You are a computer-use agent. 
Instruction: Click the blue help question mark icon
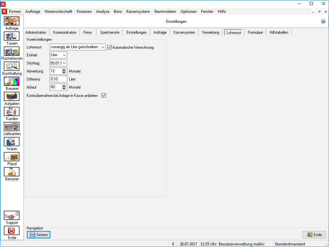click(x=323, y=21)
